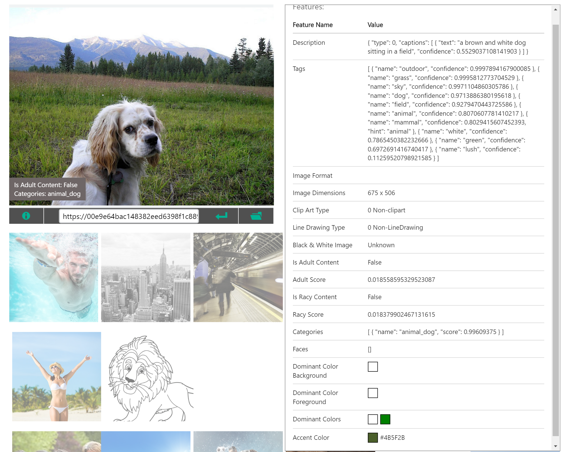Click the Tags JSON value text
Image resolution: width=561 pixels, height=452 pixels.
pos(453,113)
